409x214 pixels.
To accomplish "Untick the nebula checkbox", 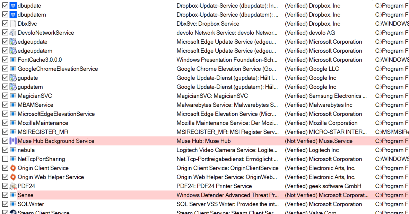I will click(5, 150).
